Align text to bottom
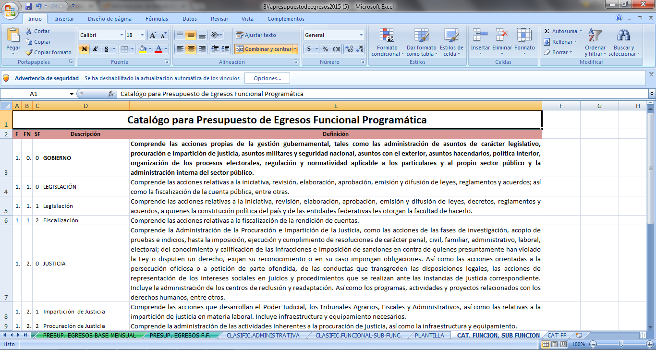The width and height of the screenshot is (656, 350). (202, 35)
